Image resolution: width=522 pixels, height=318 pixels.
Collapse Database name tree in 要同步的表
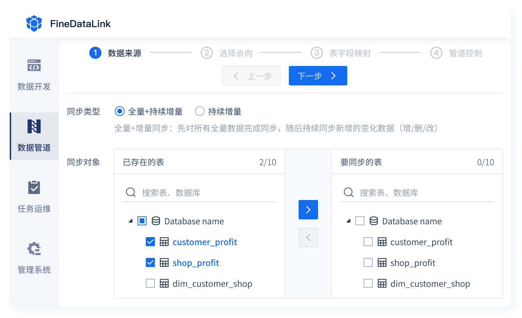(x=348, y=221)
